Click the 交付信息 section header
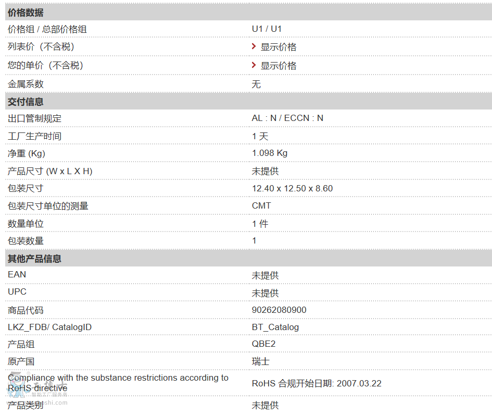The image size is (492, 413). (x=26, y=102)
